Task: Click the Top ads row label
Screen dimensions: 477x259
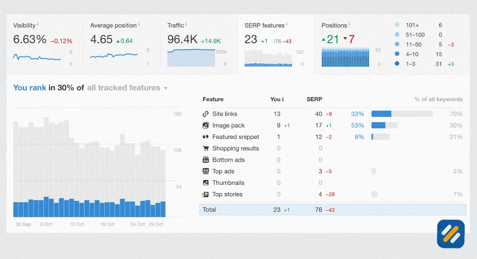Action: click(223, 171)
